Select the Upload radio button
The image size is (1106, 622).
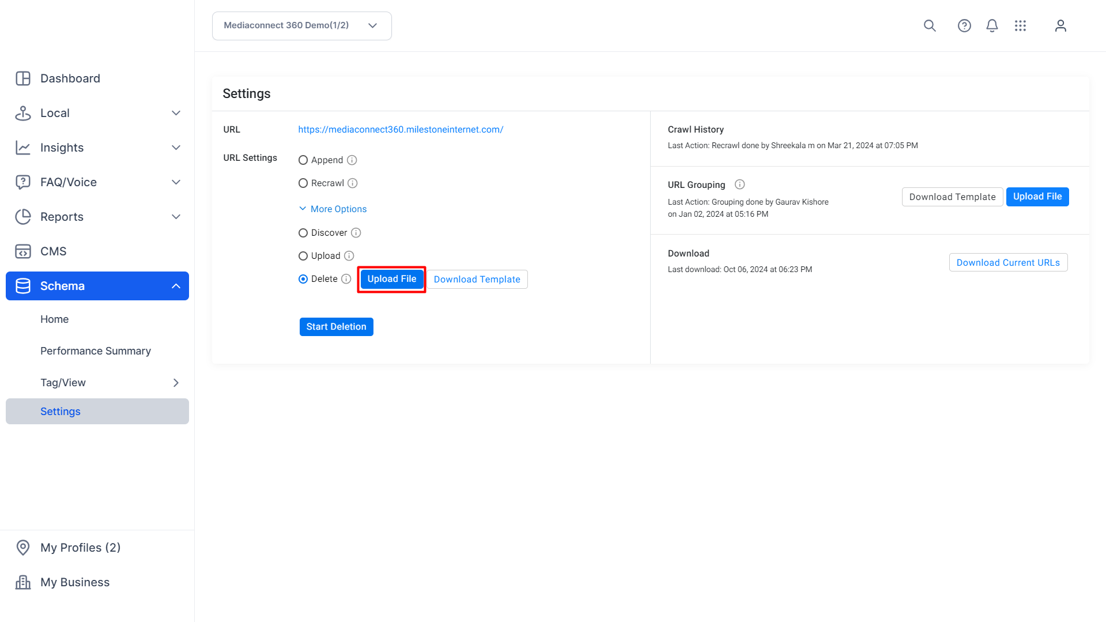point(303,256)
